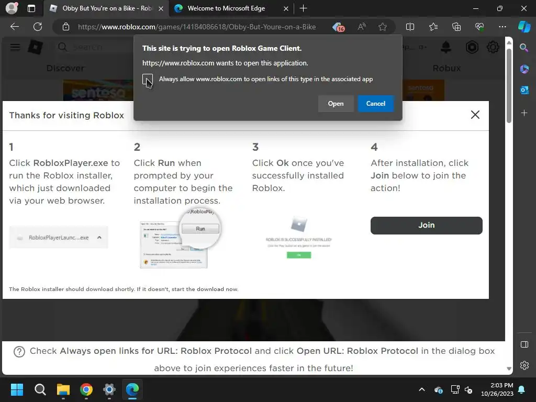Image resolution: width=536 pixels, height=402 pixels.
Task: Refresh the Roblox page
Action: point(38,27)
